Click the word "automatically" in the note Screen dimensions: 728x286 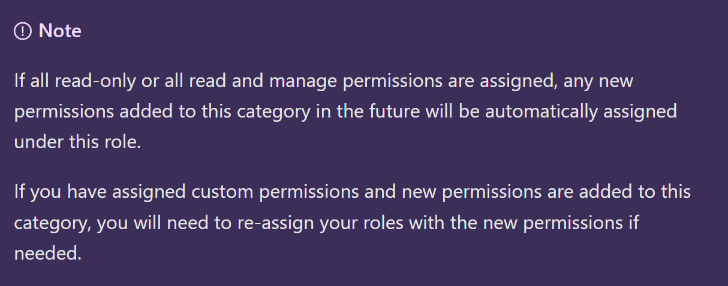coord(540,112)
